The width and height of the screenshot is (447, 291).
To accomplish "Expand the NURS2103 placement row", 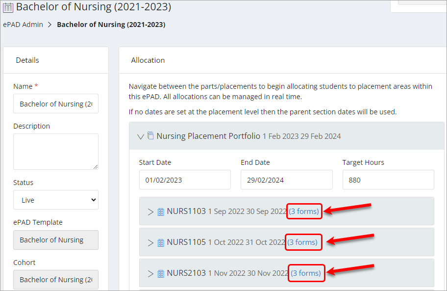I will [150, 273].
